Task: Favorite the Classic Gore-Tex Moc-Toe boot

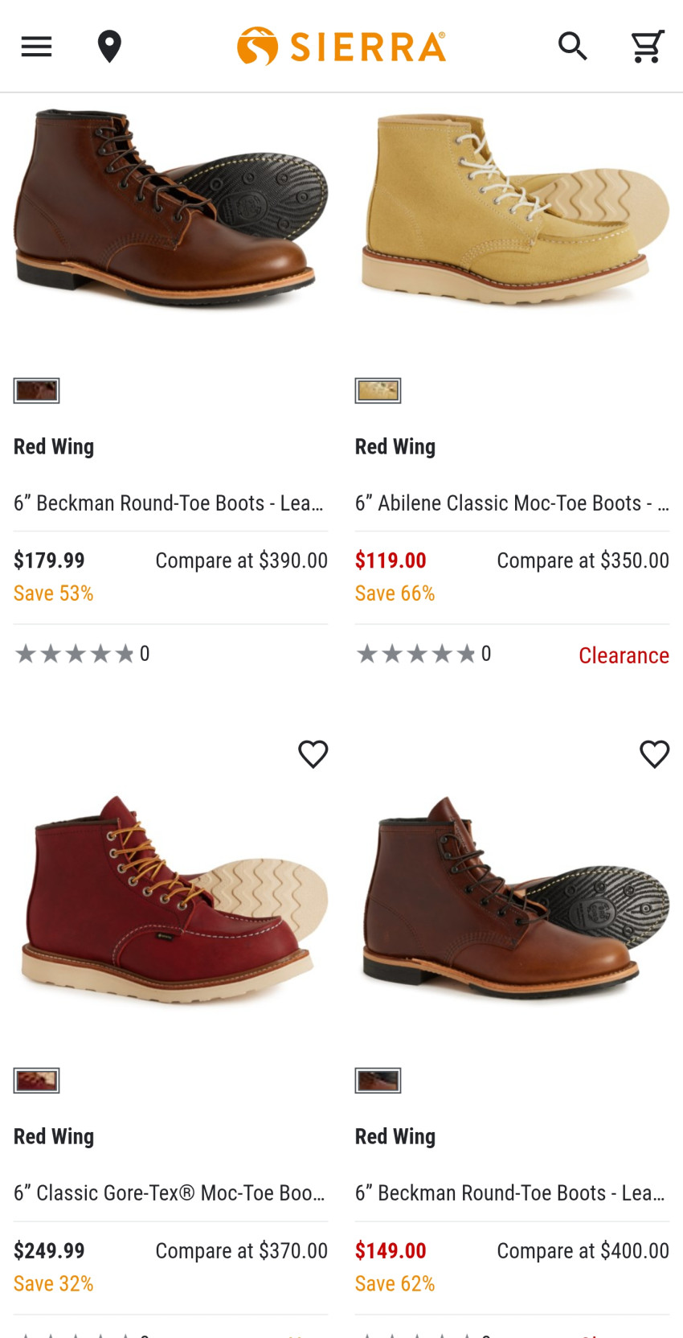Action: pos(313,754)
